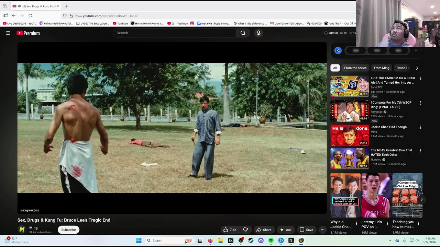Dislike the video with thumbs-down icon
This screenshot has height=247, width=440.
tap(245, 230)
